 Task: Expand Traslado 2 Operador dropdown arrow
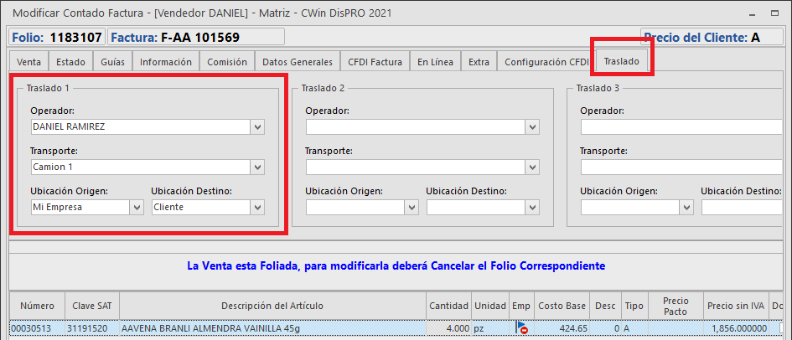pyautogui.click(x=532, y=127)
